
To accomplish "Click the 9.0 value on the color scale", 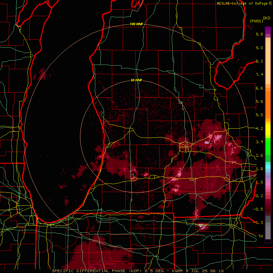I will (259, 48).
